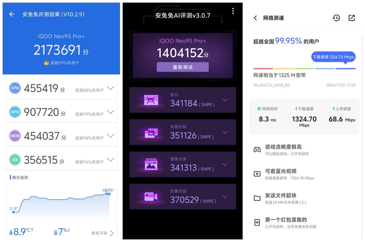Click the UX score badge icon
Image resolution: width=365 pixels, height=242 pixels.
pos(15,160)
